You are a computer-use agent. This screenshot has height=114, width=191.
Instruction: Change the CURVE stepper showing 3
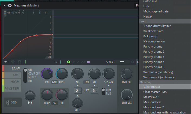tap(95, 90)
